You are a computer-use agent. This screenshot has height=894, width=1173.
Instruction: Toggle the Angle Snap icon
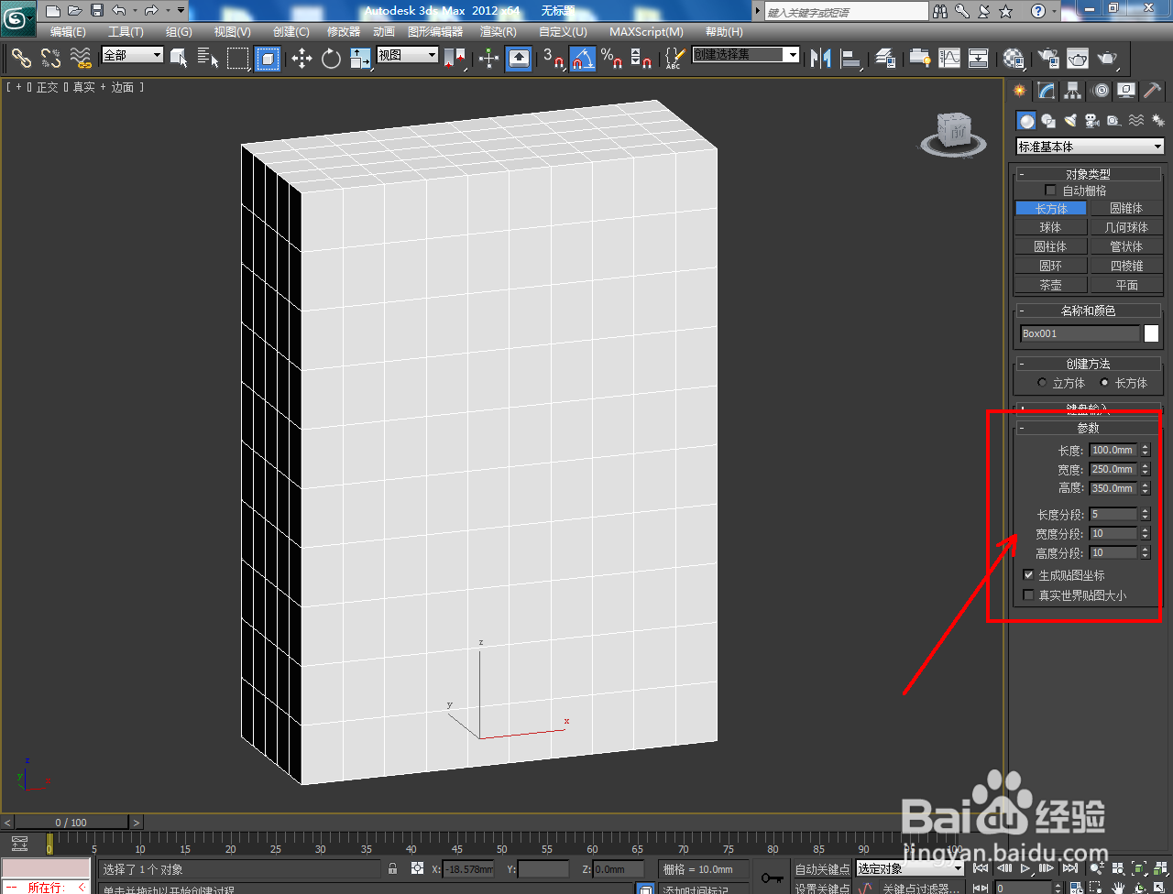tap(583, 58)
